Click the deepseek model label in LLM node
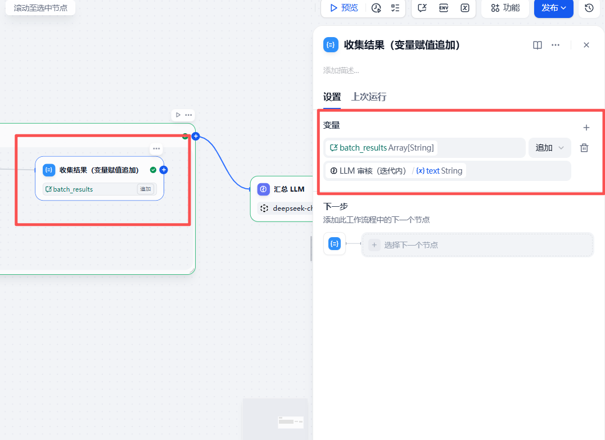 click(292, 208)
